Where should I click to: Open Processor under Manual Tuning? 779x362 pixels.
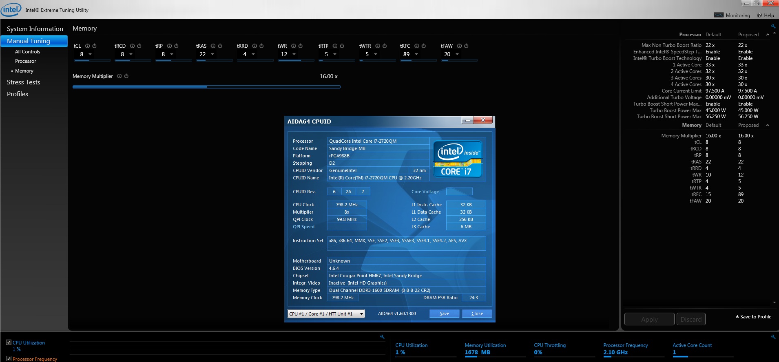point(25,61)
